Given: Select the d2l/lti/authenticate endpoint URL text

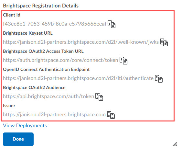Looking at the screenshot, I should [78, 78].
